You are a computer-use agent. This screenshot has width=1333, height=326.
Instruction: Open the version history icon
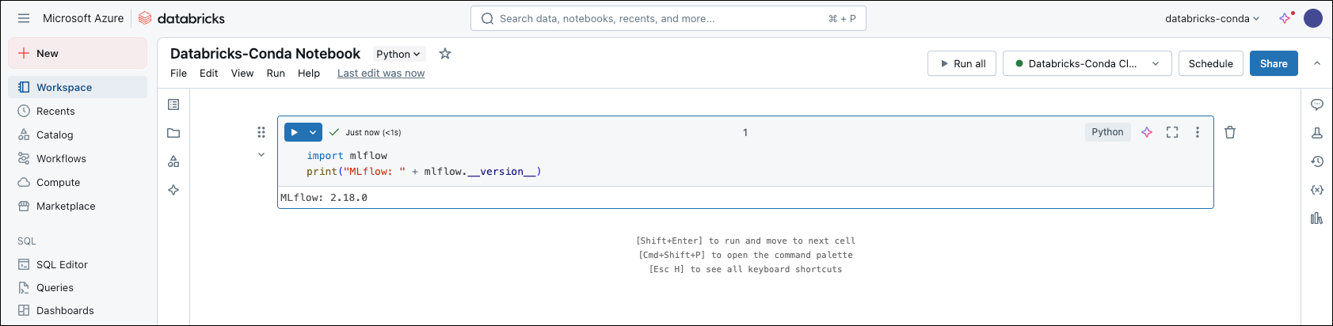1317,161
